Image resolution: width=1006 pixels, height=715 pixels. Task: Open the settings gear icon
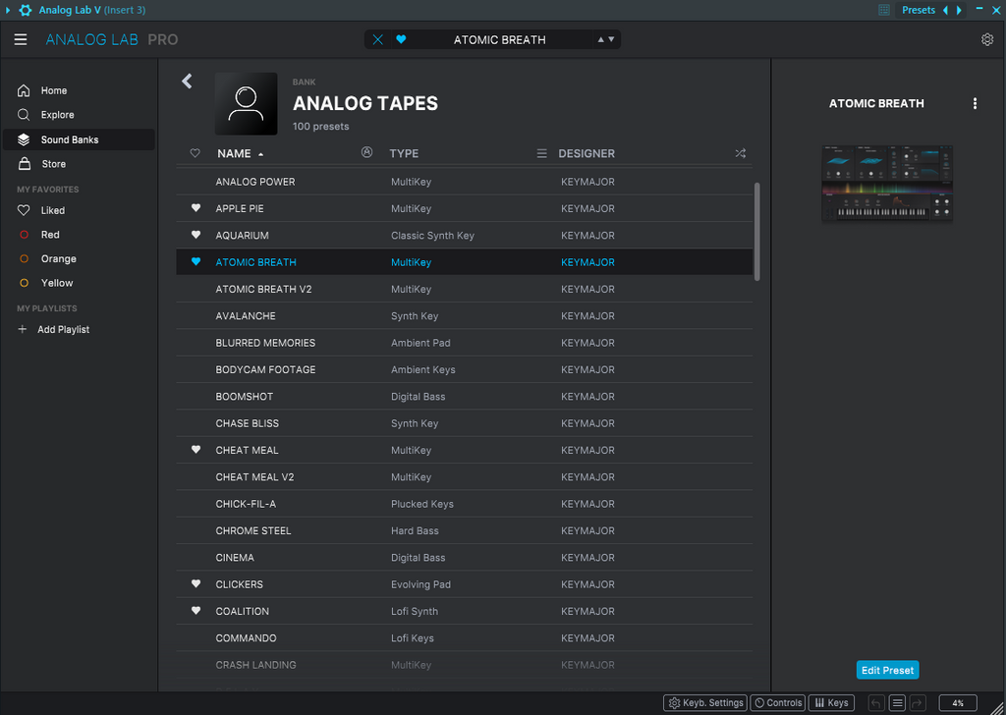[987, 40]
